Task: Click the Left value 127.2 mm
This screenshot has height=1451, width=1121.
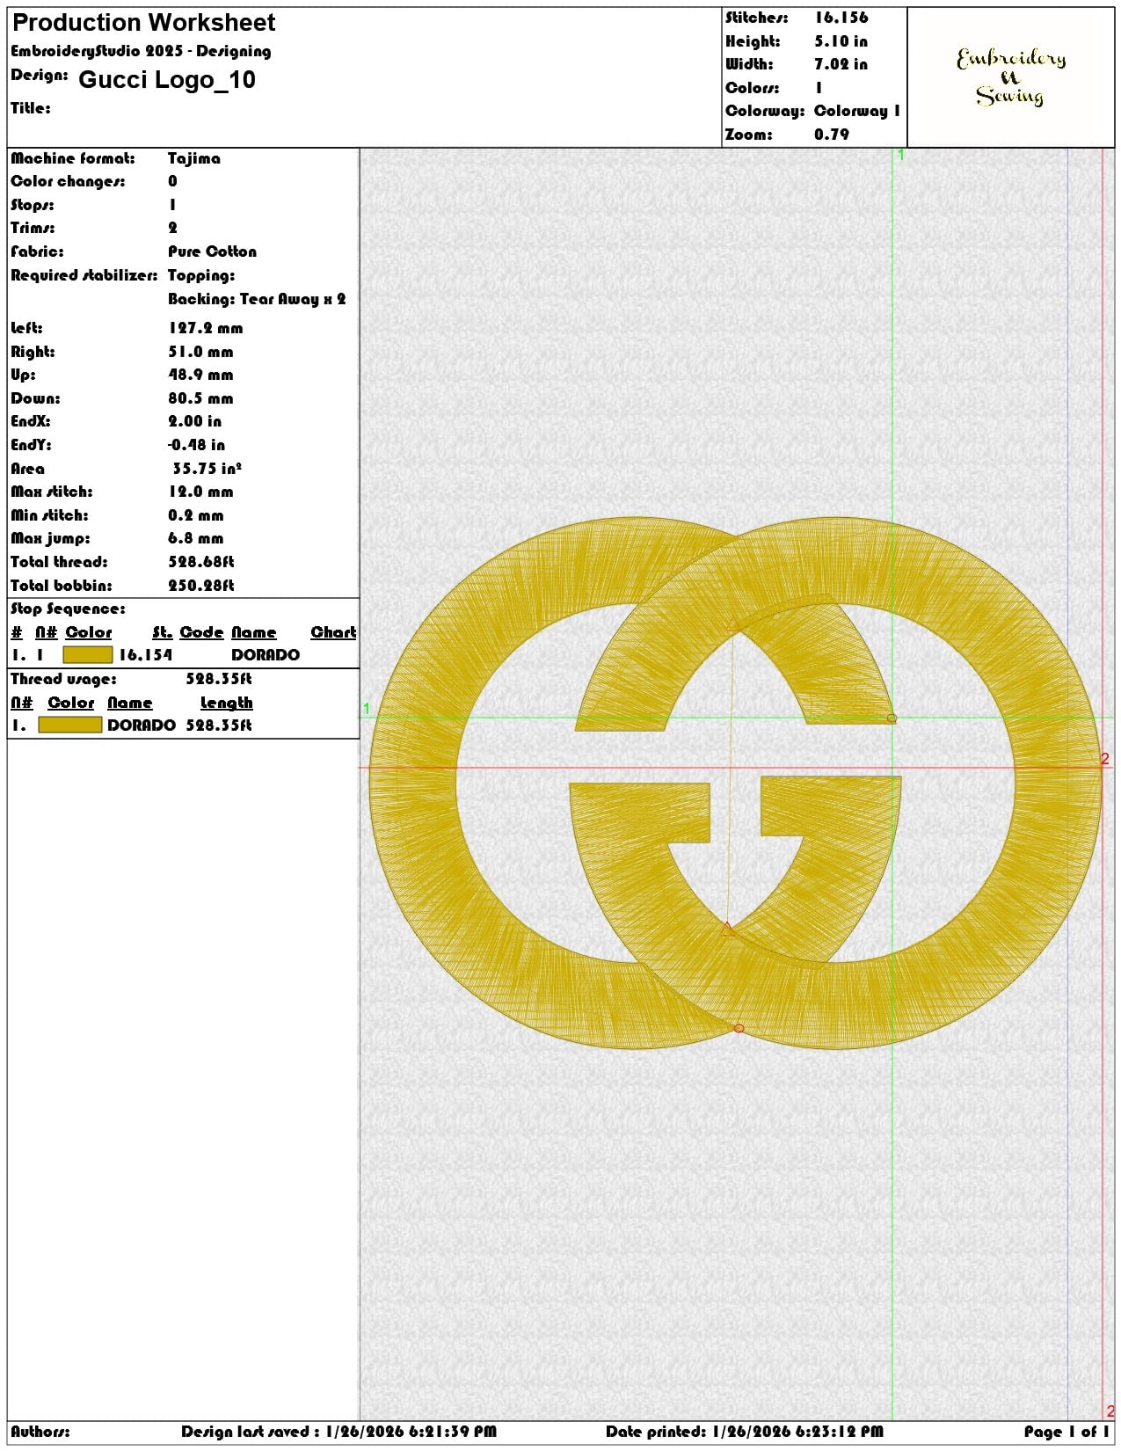Action: 206,328
